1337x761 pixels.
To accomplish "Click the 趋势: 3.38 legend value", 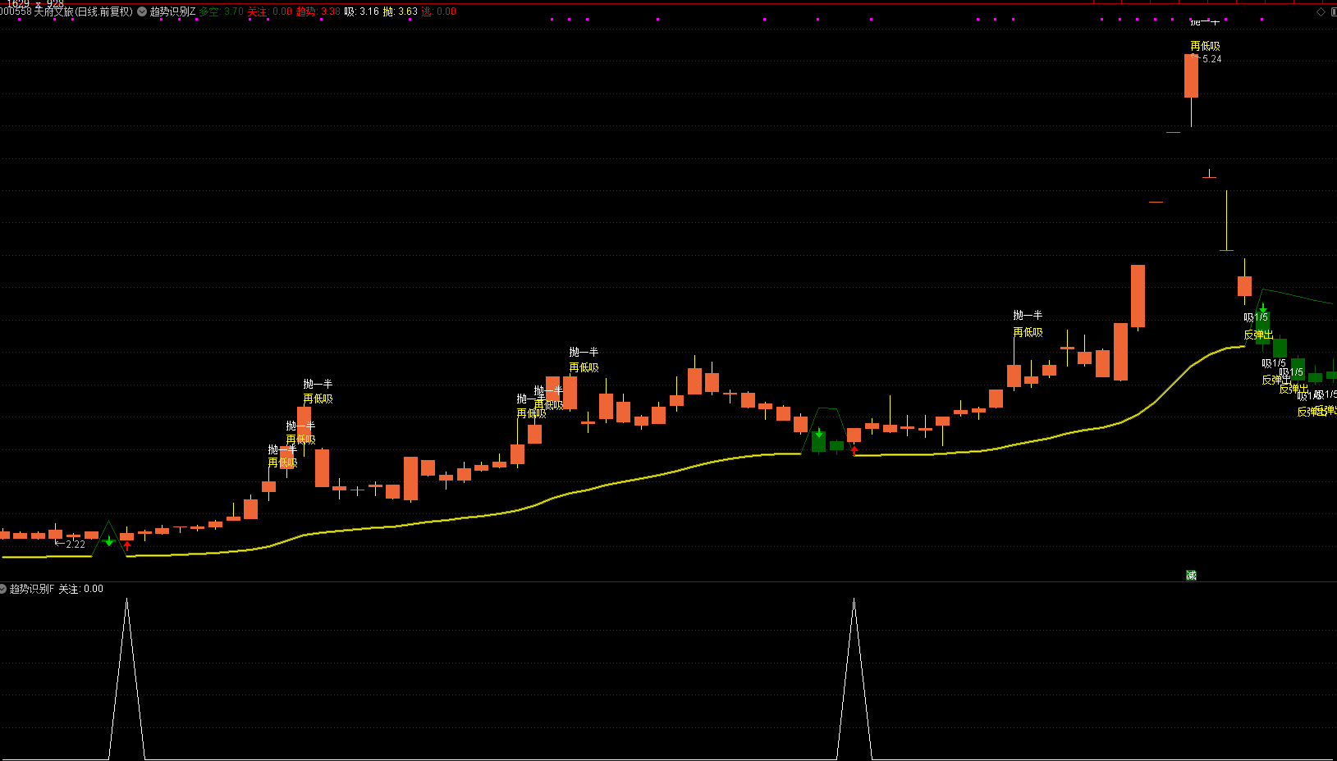I will 318,11.
